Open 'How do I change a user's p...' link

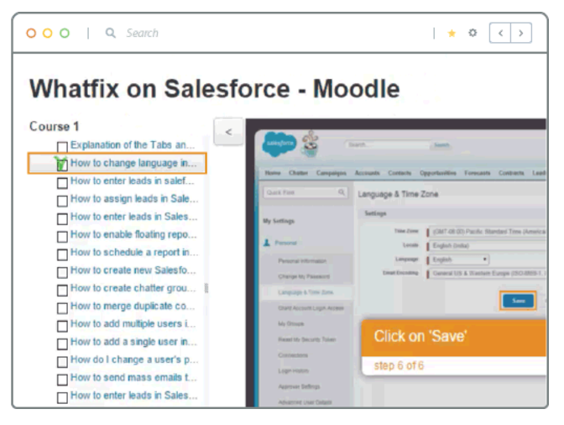click(x=134, y=359)
